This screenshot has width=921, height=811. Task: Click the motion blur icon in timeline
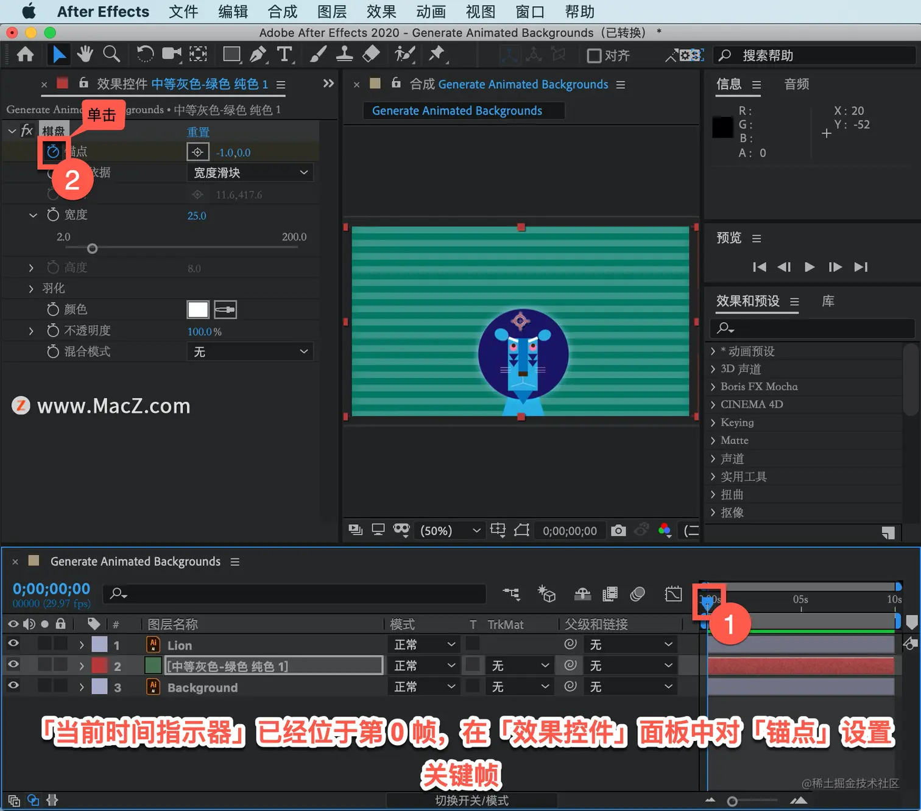638,594
